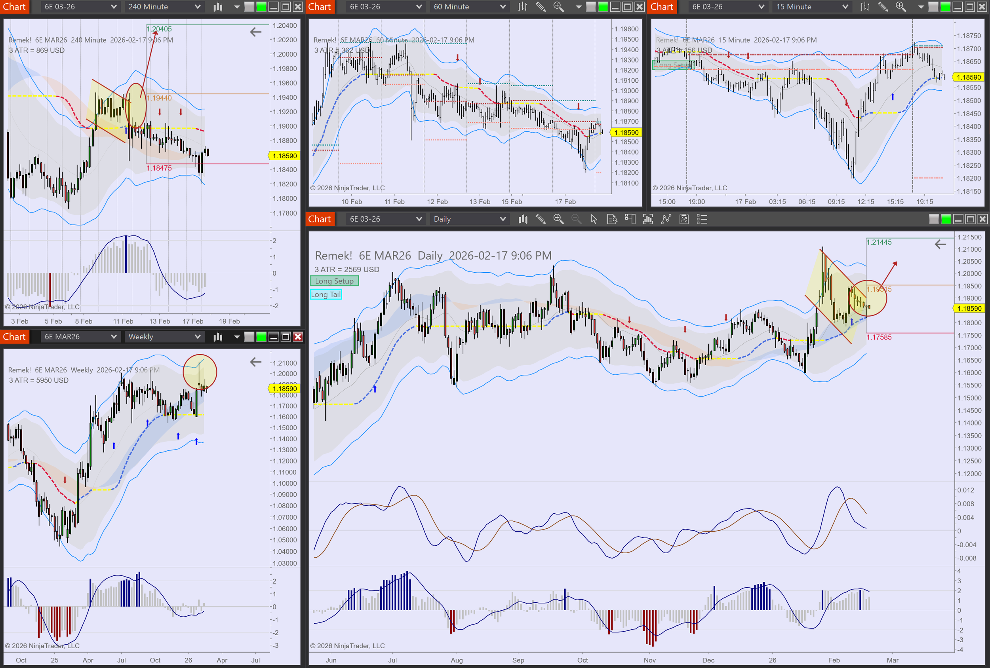Select cursor pointer tool in Daily chart

594,219
